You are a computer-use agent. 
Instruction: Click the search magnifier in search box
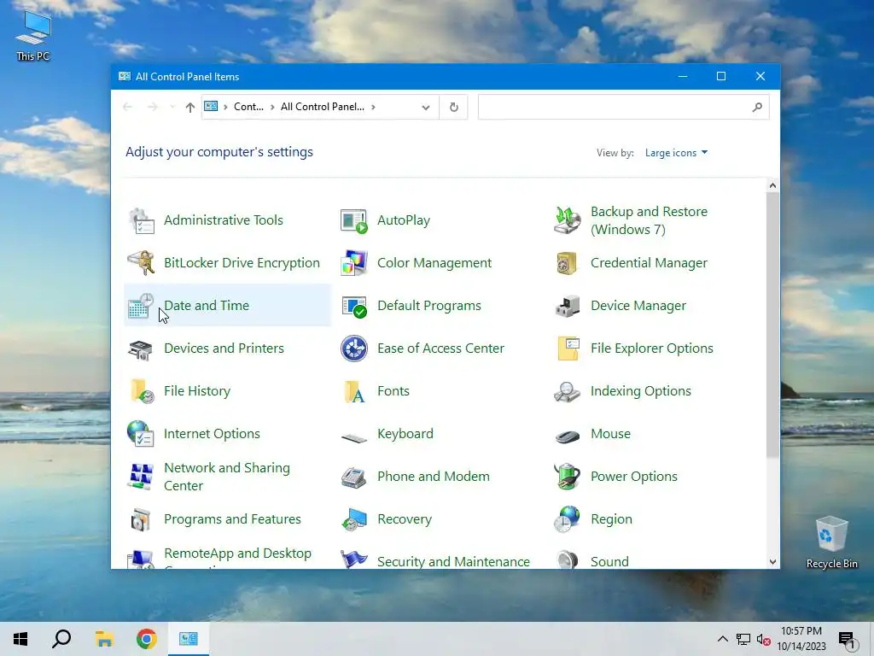757,107
